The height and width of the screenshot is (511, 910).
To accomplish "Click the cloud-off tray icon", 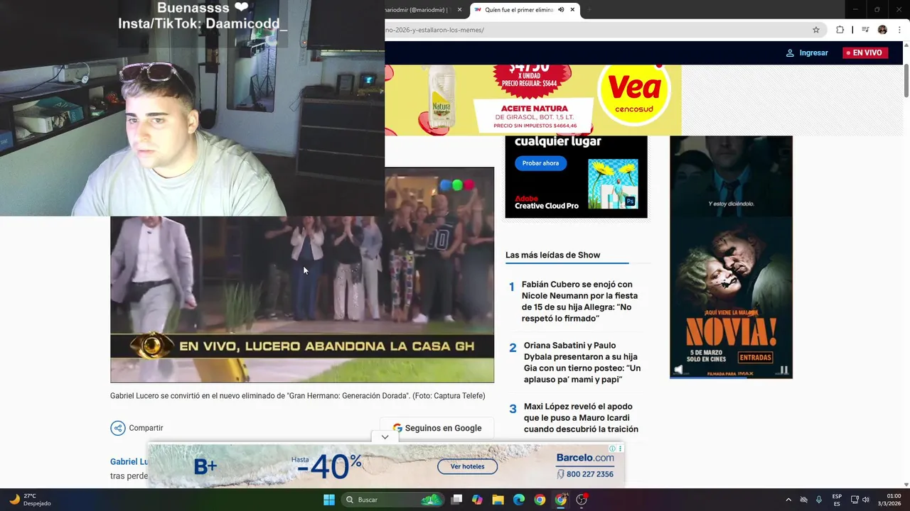I will (804, 500).
